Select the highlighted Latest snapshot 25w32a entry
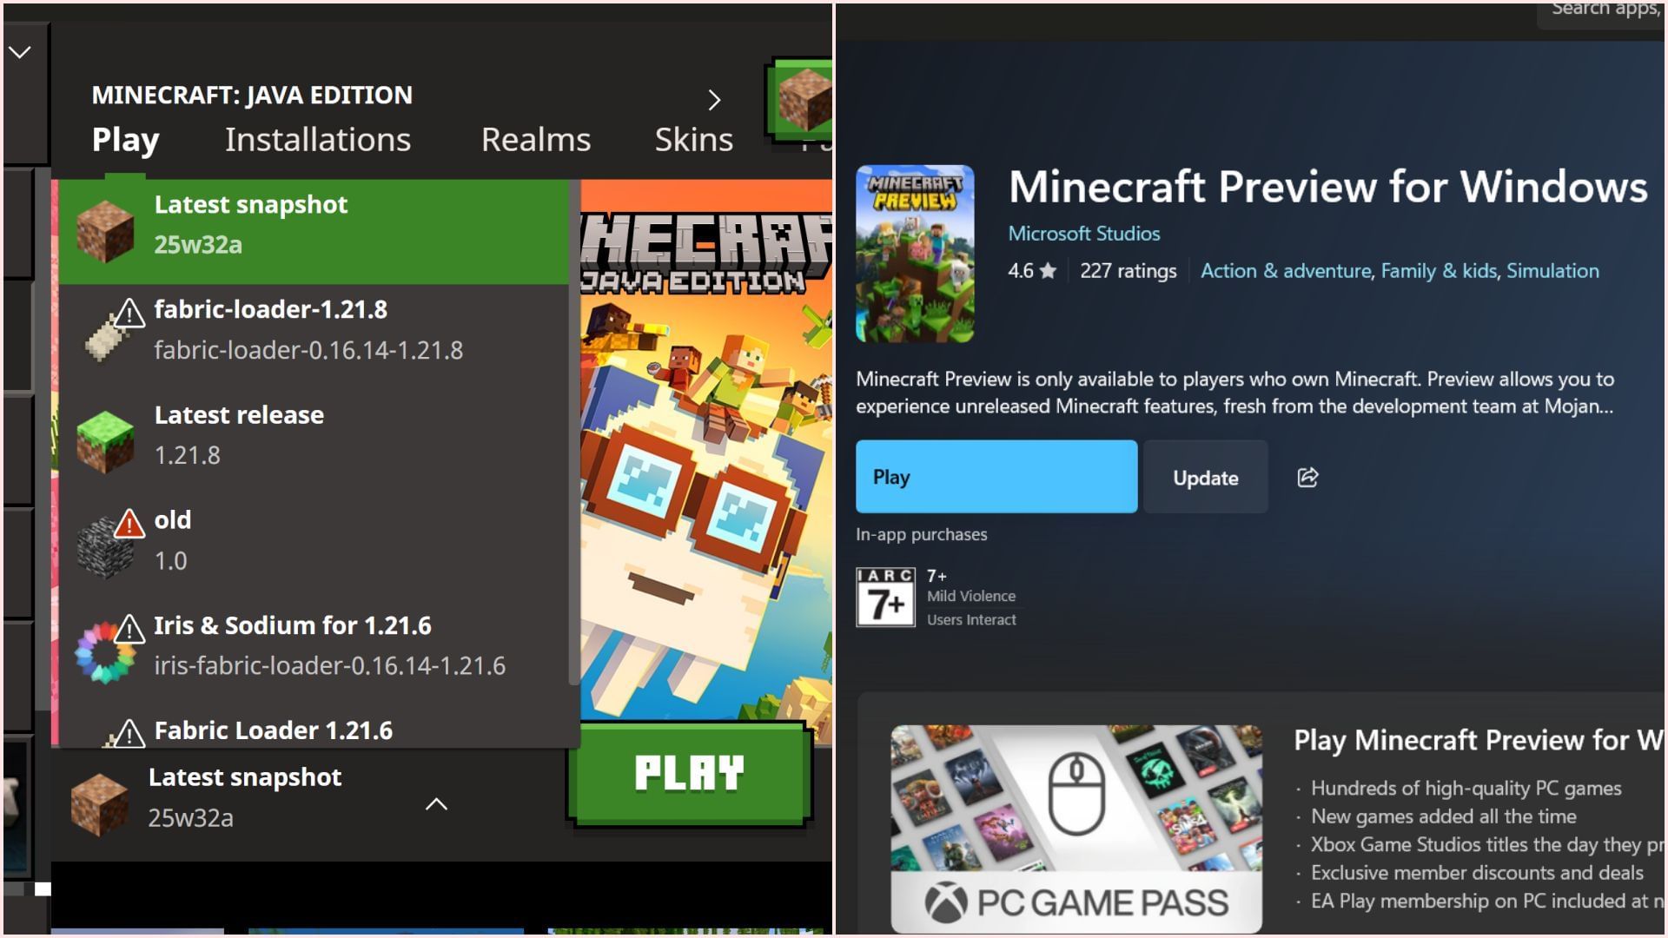The image size is (1668, 938). tap(314, 231)
